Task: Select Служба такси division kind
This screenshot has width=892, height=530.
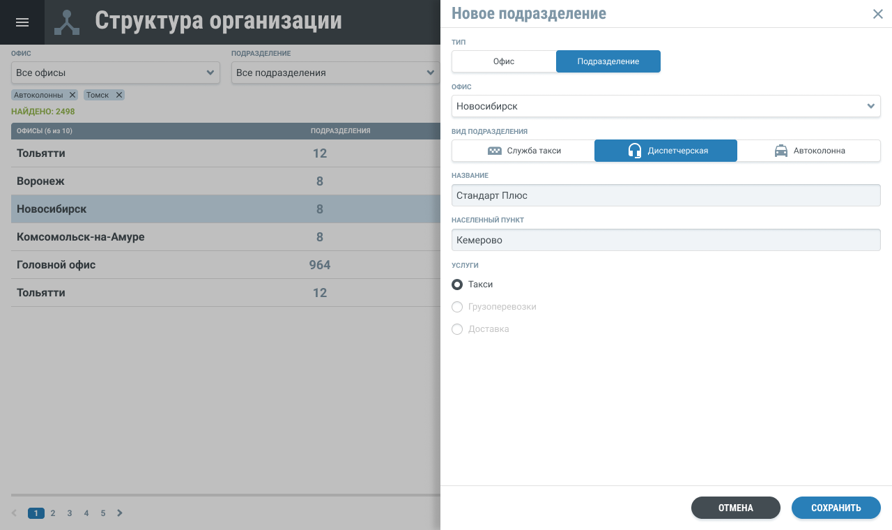Action: point(523,151)
